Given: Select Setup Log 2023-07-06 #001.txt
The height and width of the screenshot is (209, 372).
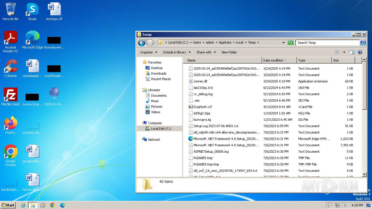Looking at the screenshot, I should click(216, 126).
